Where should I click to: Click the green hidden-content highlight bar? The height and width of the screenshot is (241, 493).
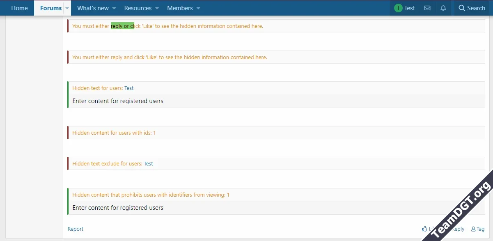click(x=68, y=94)
